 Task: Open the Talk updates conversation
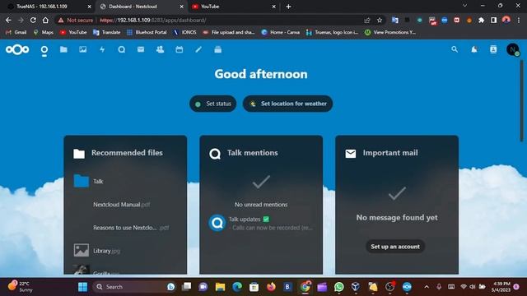(261, 223)
